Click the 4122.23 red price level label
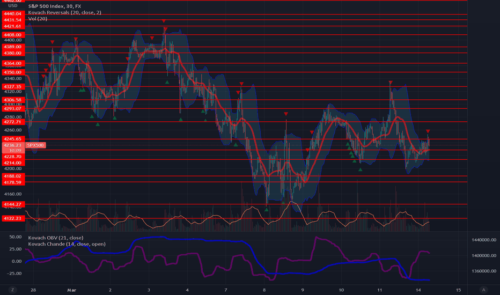 (x=13, y=218)
